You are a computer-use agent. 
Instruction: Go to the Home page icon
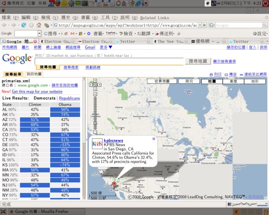tap(39, 25)
